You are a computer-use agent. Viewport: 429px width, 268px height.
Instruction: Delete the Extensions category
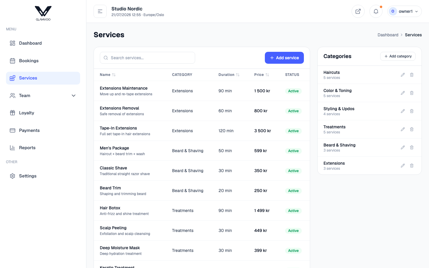[x=412, y=166]
